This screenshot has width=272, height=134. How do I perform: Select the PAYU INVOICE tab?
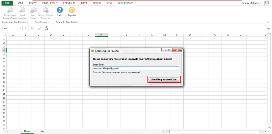(x=125, y=3)
